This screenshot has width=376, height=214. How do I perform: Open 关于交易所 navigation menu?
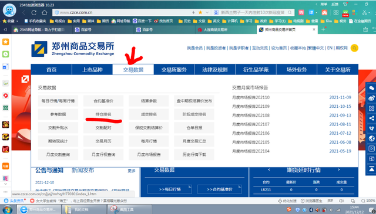[x=338, y=70]
